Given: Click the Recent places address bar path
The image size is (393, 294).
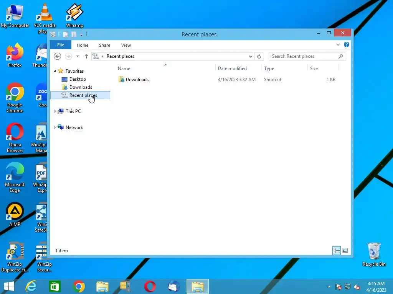Looking at the screenshot, I should (120, 56).
